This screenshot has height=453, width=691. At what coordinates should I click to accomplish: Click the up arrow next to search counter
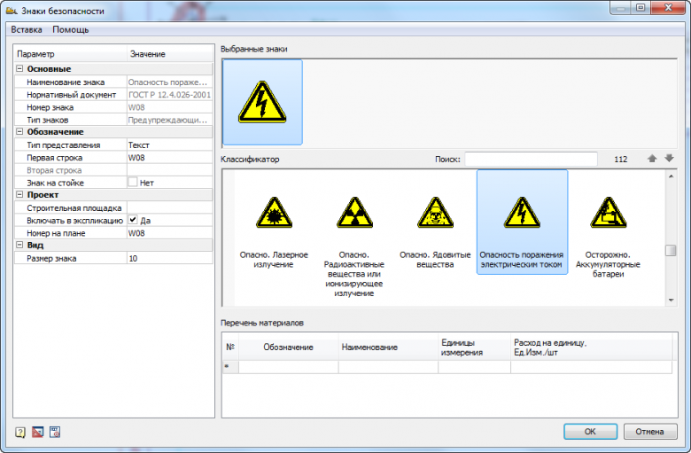652,159
